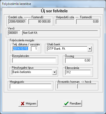Select the OTP Bank. Rt. combo box
This screenshot has width=106, height=114.
coord(69,49)
